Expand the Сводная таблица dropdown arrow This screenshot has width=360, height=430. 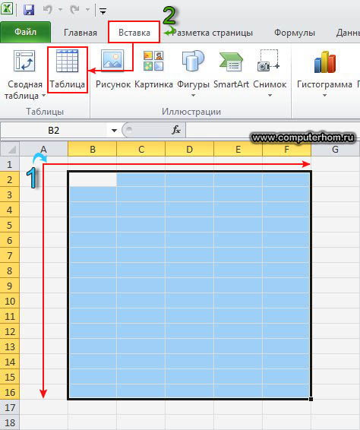tap(43, 96)
